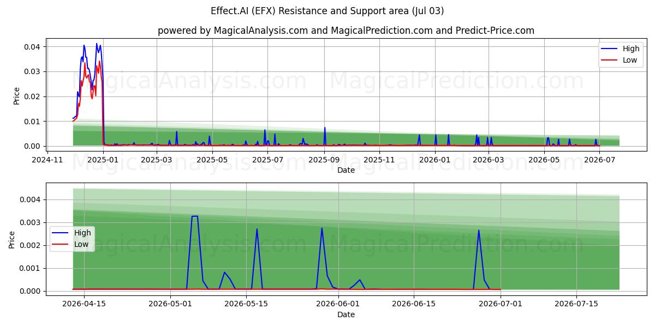Click the '0.03' price tick on top chart

32,71
